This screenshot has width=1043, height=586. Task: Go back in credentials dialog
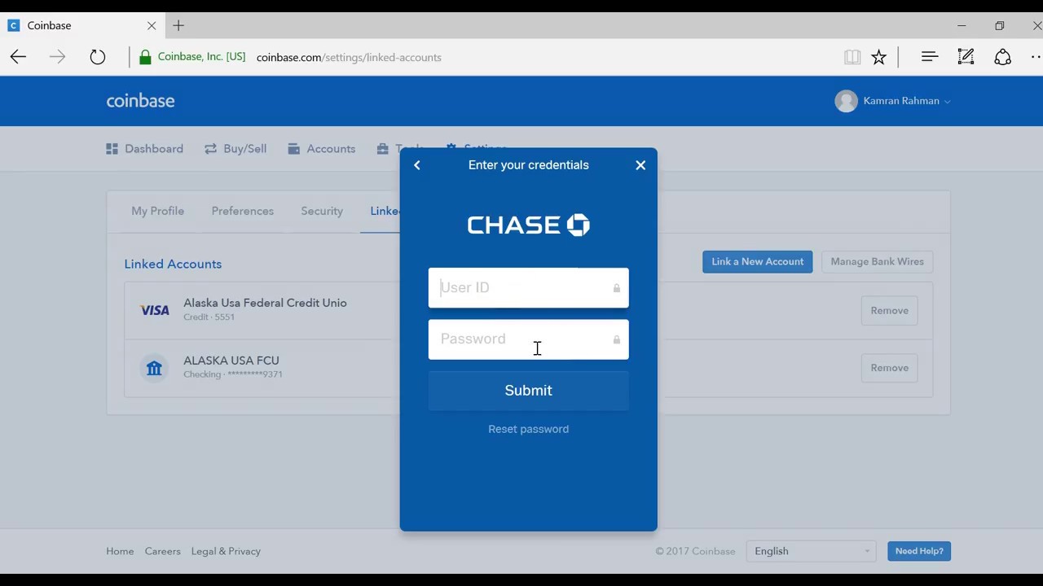coord(417,165)
